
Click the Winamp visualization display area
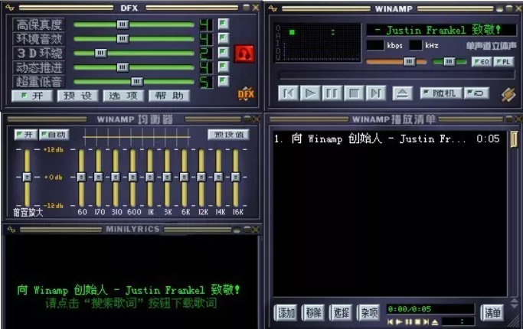tap(317, 42)
